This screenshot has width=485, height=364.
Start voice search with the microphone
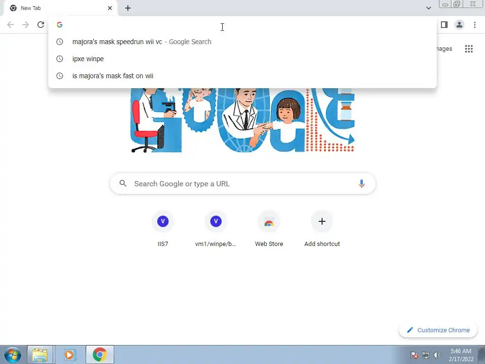361,183
